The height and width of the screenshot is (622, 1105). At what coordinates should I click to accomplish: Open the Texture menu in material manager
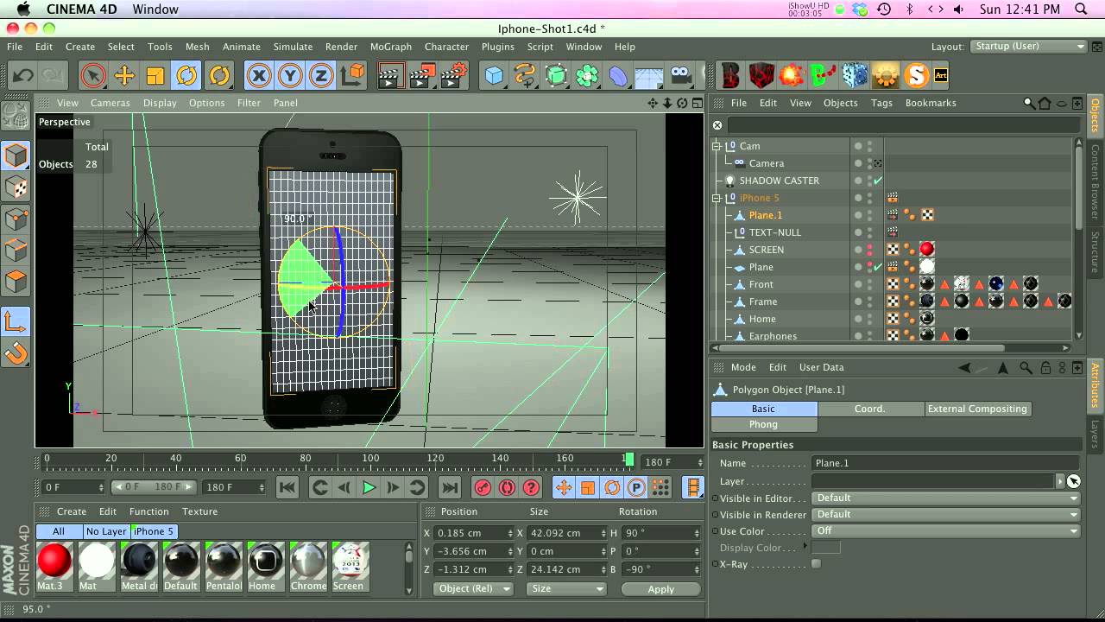pyautogui.click(x=199, y=511)
